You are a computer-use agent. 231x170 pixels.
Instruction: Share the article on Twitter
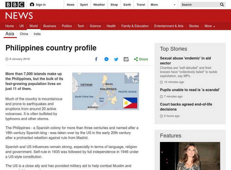point(116,59)
